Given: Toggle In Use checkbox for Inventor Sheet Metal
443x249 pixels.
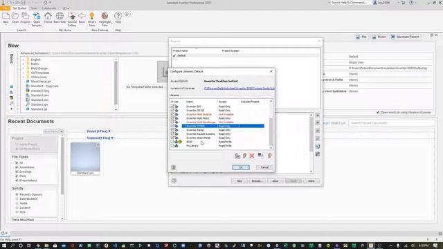Looking at the screenshot, I should (172, 138).
